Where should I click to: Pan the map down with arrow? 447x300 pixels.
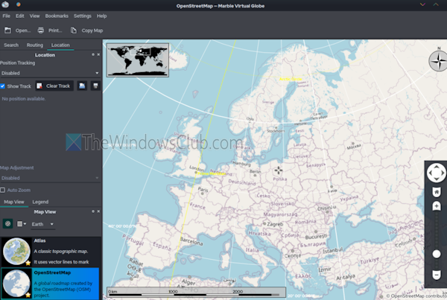[x=436, y=179]
